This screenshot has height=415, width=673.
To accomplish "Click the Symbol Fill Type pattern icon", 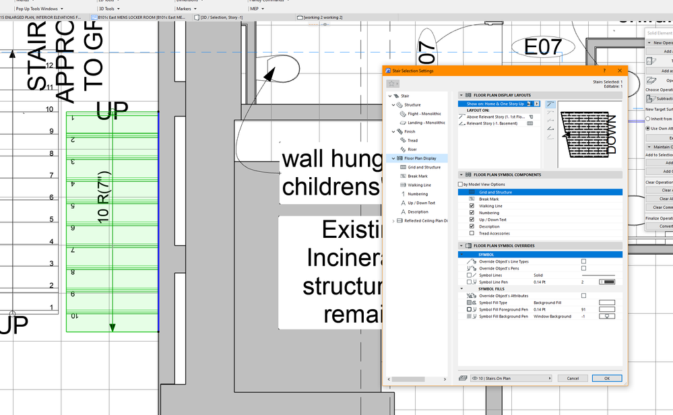I will coord(472,302).
